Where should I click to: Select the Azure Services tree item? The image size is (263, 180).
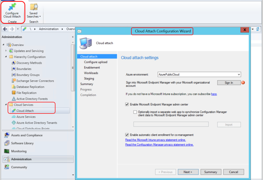coord(26,117)
